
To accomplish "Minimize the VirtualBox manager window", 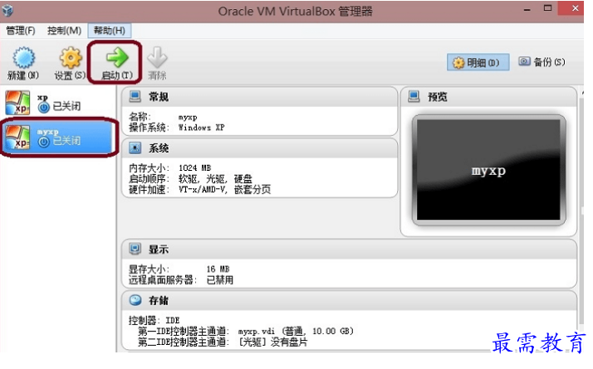I will [x=527, y=9].
